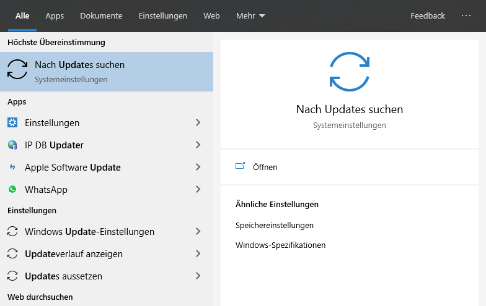This screenshot has width=486, height=306.
Task: Click the Updates aussetzen sync icon
Action: (x=12, y=276)
